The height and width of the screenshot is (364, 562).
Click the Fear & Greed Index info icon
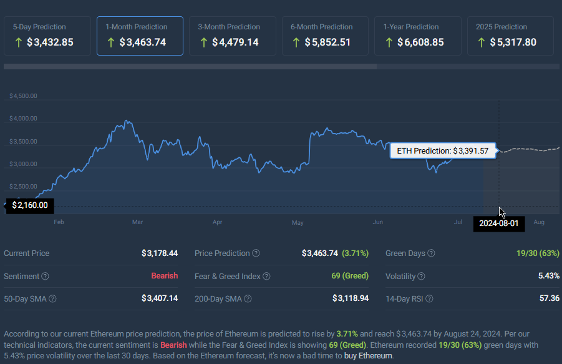[266, 277]
